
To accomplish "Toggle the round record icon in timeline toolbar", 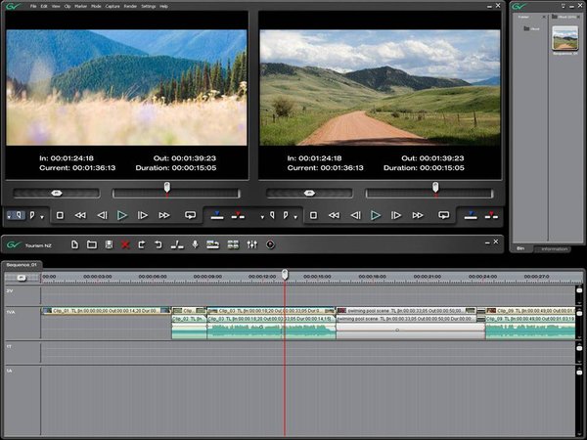I will 270,243.
